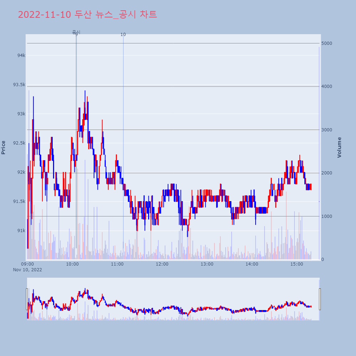Click the 91.5k price axis label
Image resolution: width=356 pixels, height=356 pixels.
[x=19, y=201]
